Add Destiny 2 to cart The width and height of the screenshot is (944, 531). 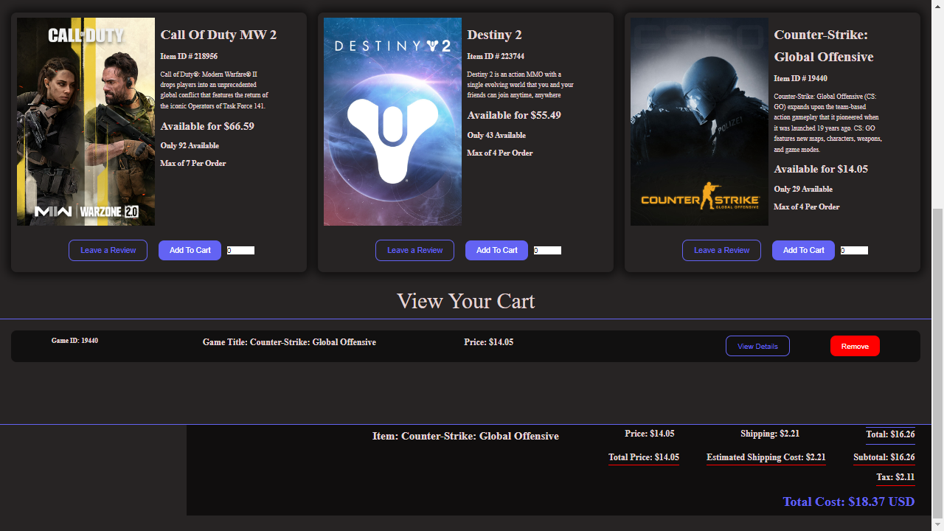pos(496,250)
